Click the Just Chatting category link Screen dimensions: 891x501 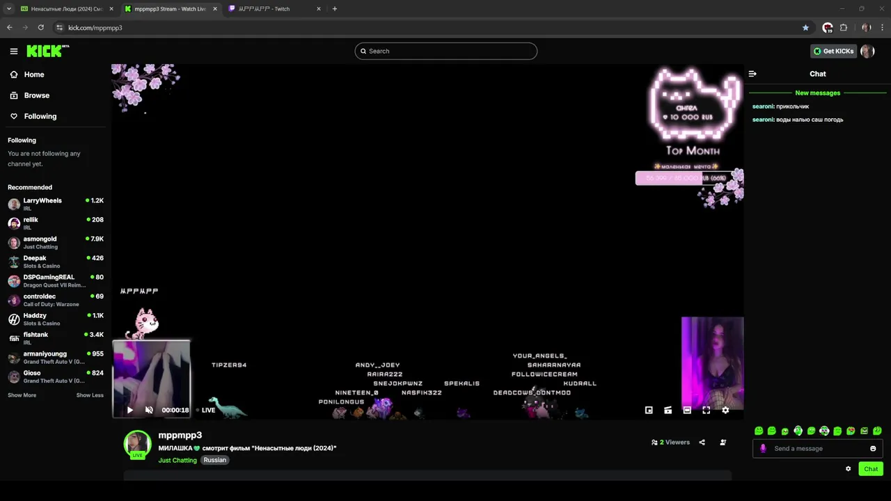[x=178, y=460]
